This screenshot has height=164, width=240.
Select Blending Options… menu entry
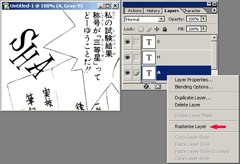point(194,87)
